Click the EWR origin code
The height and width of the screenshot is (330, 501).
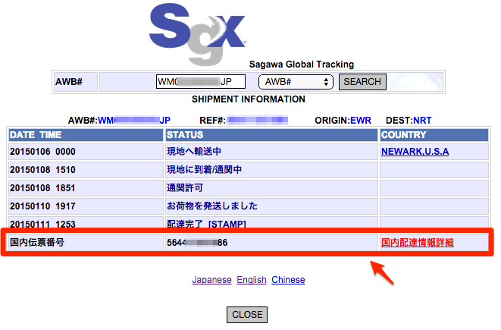click(x=361, y=120)
